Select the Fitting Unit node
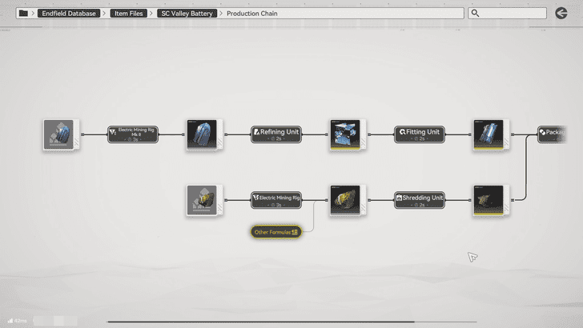The image size is (583, 328). click(x=420, y=134)
